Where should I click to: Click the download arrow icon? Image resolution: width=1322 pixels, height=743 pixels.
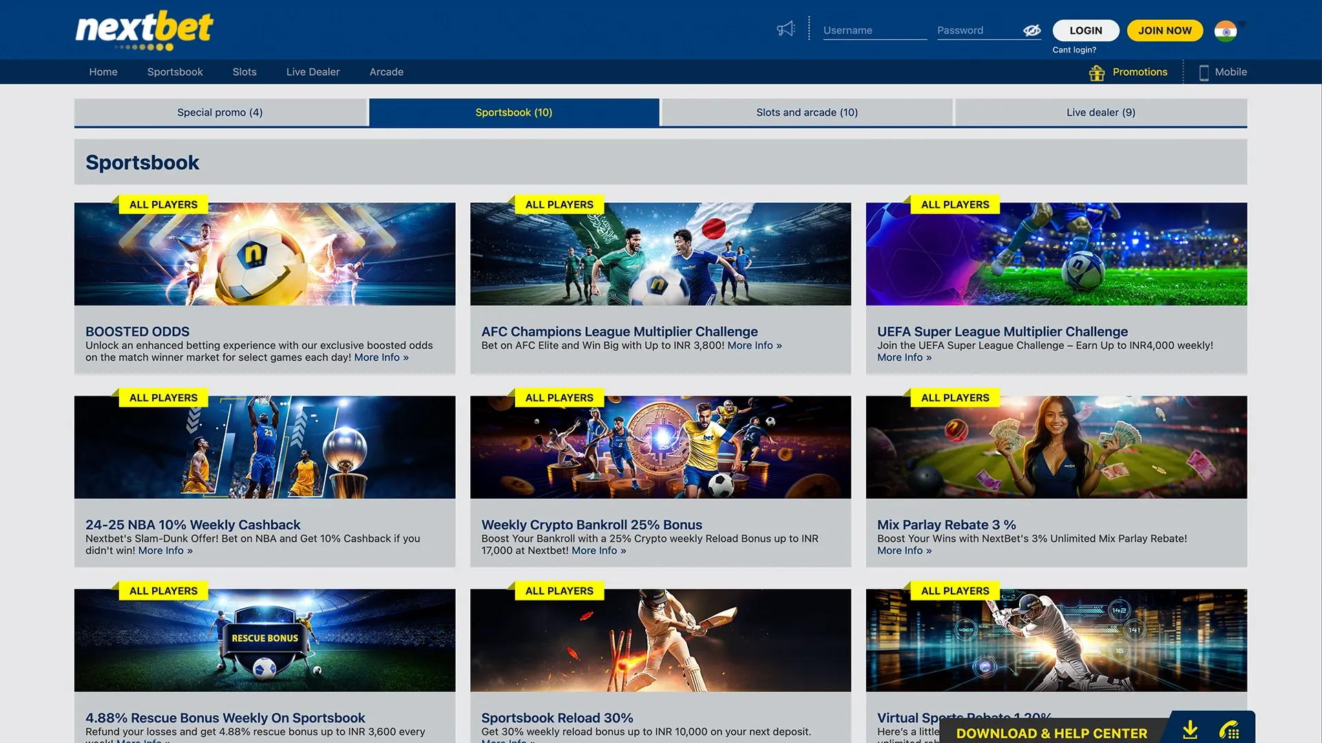1190,731
